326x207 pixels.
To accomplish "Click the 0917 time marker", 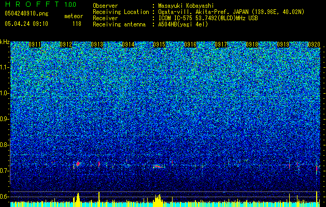I will 221,45.
